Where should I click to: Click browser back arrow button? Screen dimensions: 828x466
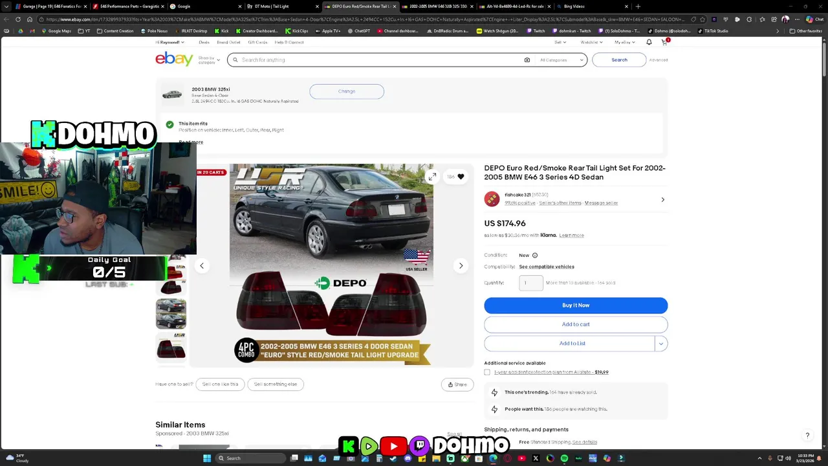(6, 19)
